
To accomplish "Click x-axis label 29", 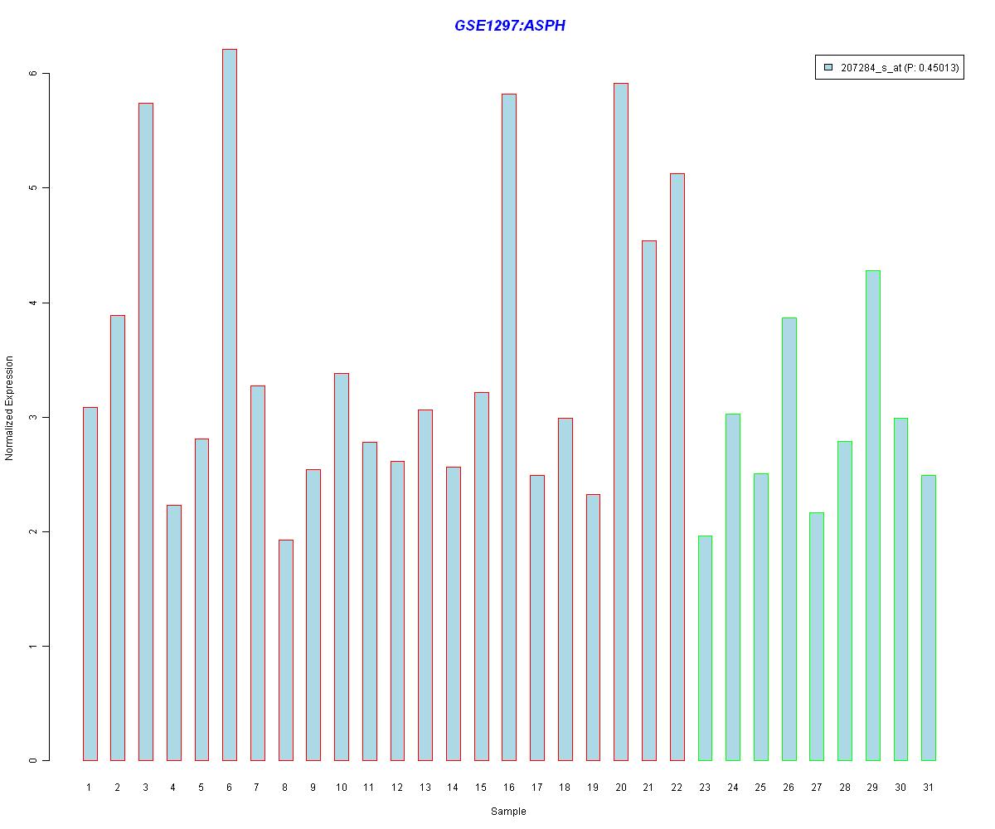I will pyautogui.click(x=872, y=787).
